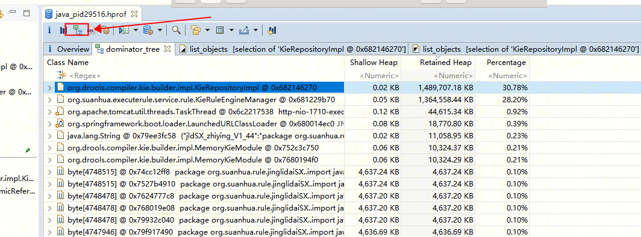Click the 30.78% percentage cell

pyautogui.click(x=514, y=87)
